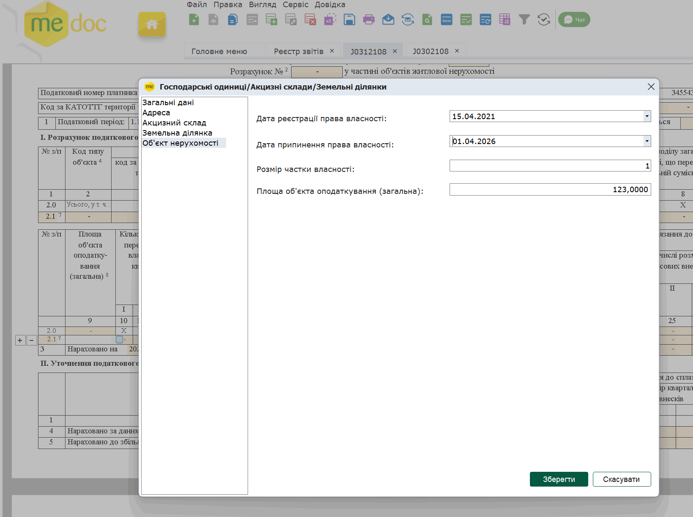Viewport: 693px width, 517px height.
Task: Click the filter funnel icon
Action: coord(524,19)
